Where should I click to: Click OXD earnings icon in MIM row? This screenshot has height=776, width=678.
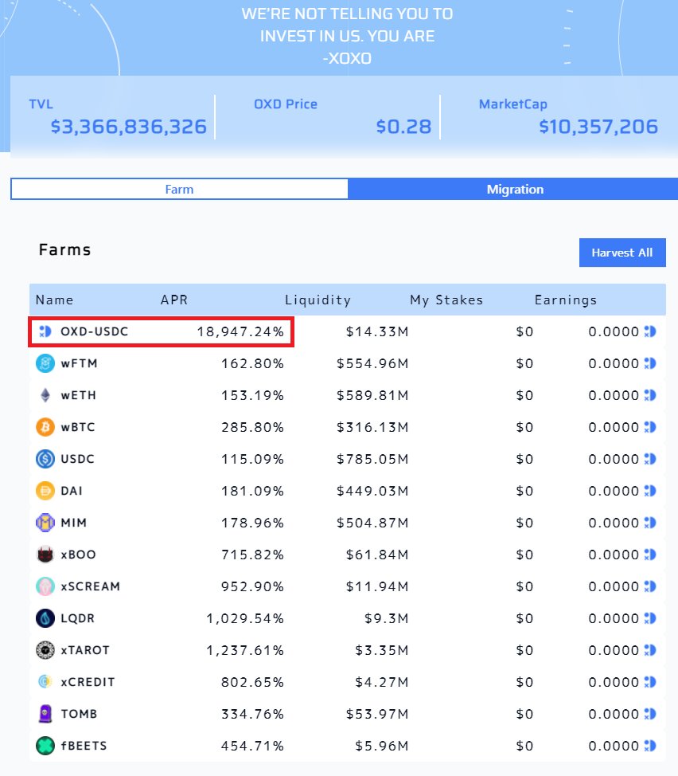650,522
